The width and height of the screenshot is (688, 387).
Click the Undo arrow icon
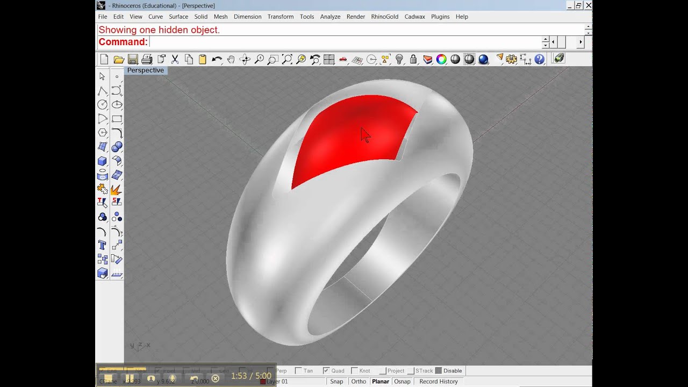217,59
